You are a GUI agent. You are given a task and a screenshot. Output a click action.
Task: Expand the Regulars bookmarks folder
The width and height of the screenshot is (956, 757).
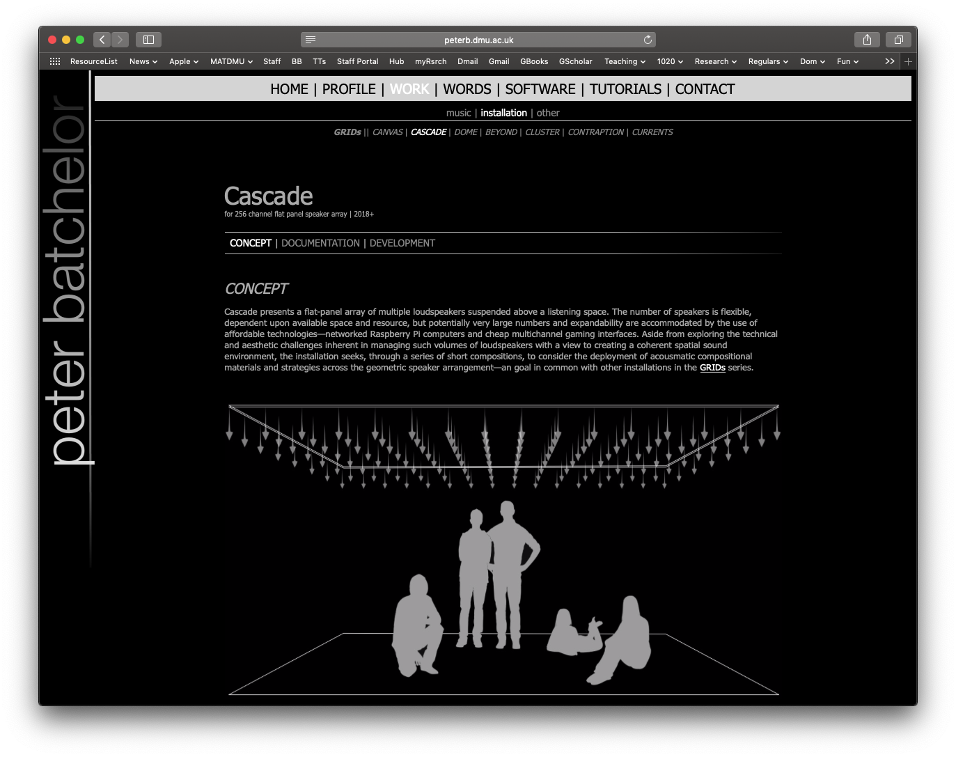click(x=768, y=61)
